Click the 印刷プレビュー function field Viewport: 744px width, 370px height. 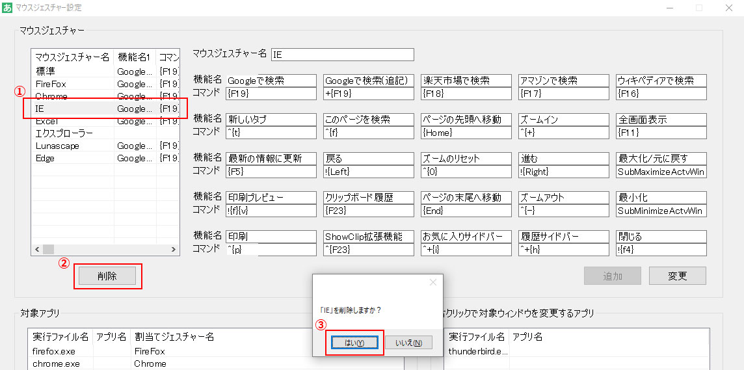tap(271, 197)
